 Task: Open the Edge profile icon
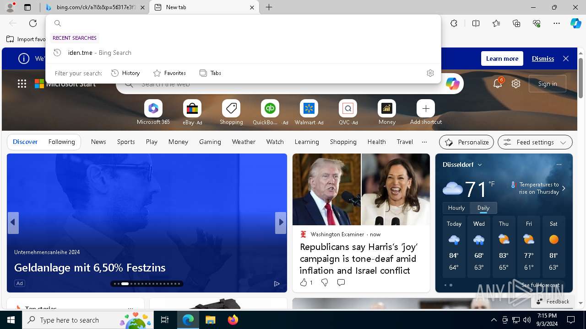pyautogui.click(x=10, y=7)
